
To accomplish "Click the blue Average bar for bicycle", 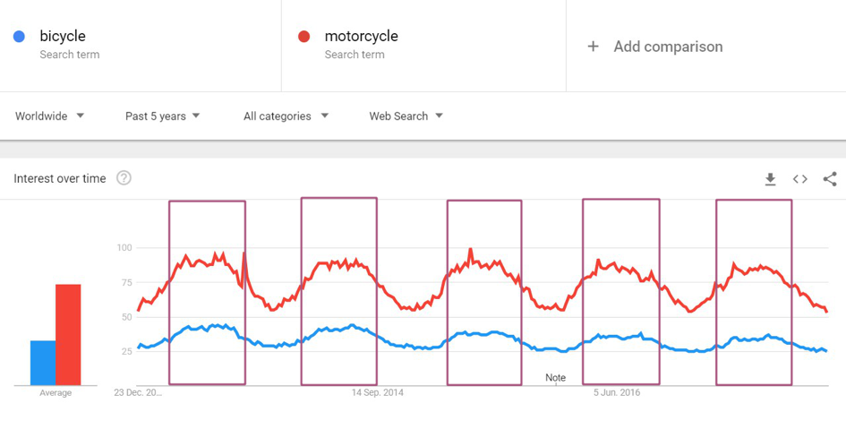I will click(x=43, y=363).
